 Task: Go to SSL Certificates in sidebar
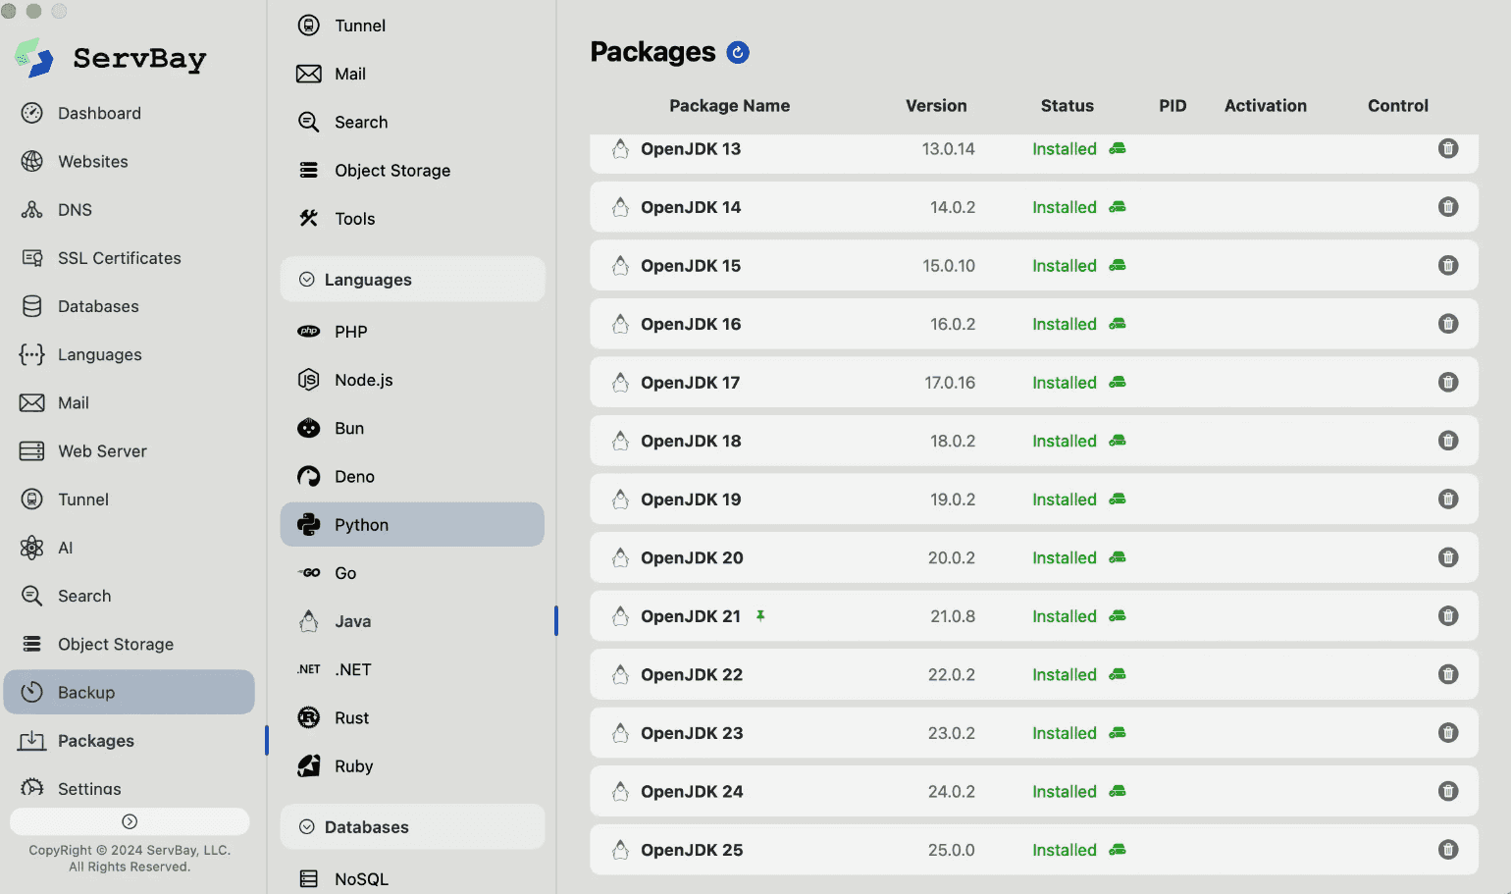pyautogui.click(x=119, y=258)
